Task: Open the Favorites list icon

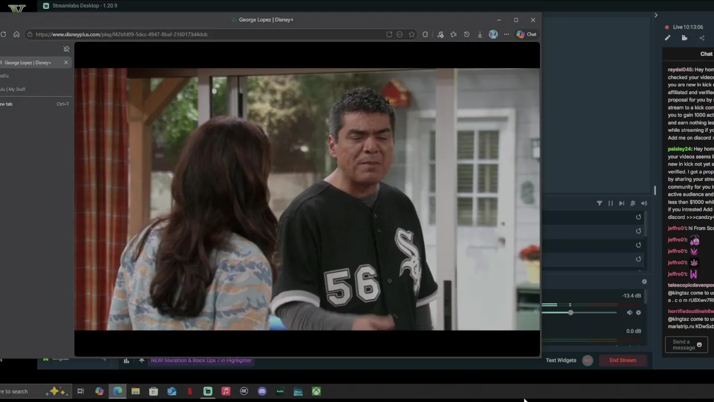Action: [x=453, y=34]
